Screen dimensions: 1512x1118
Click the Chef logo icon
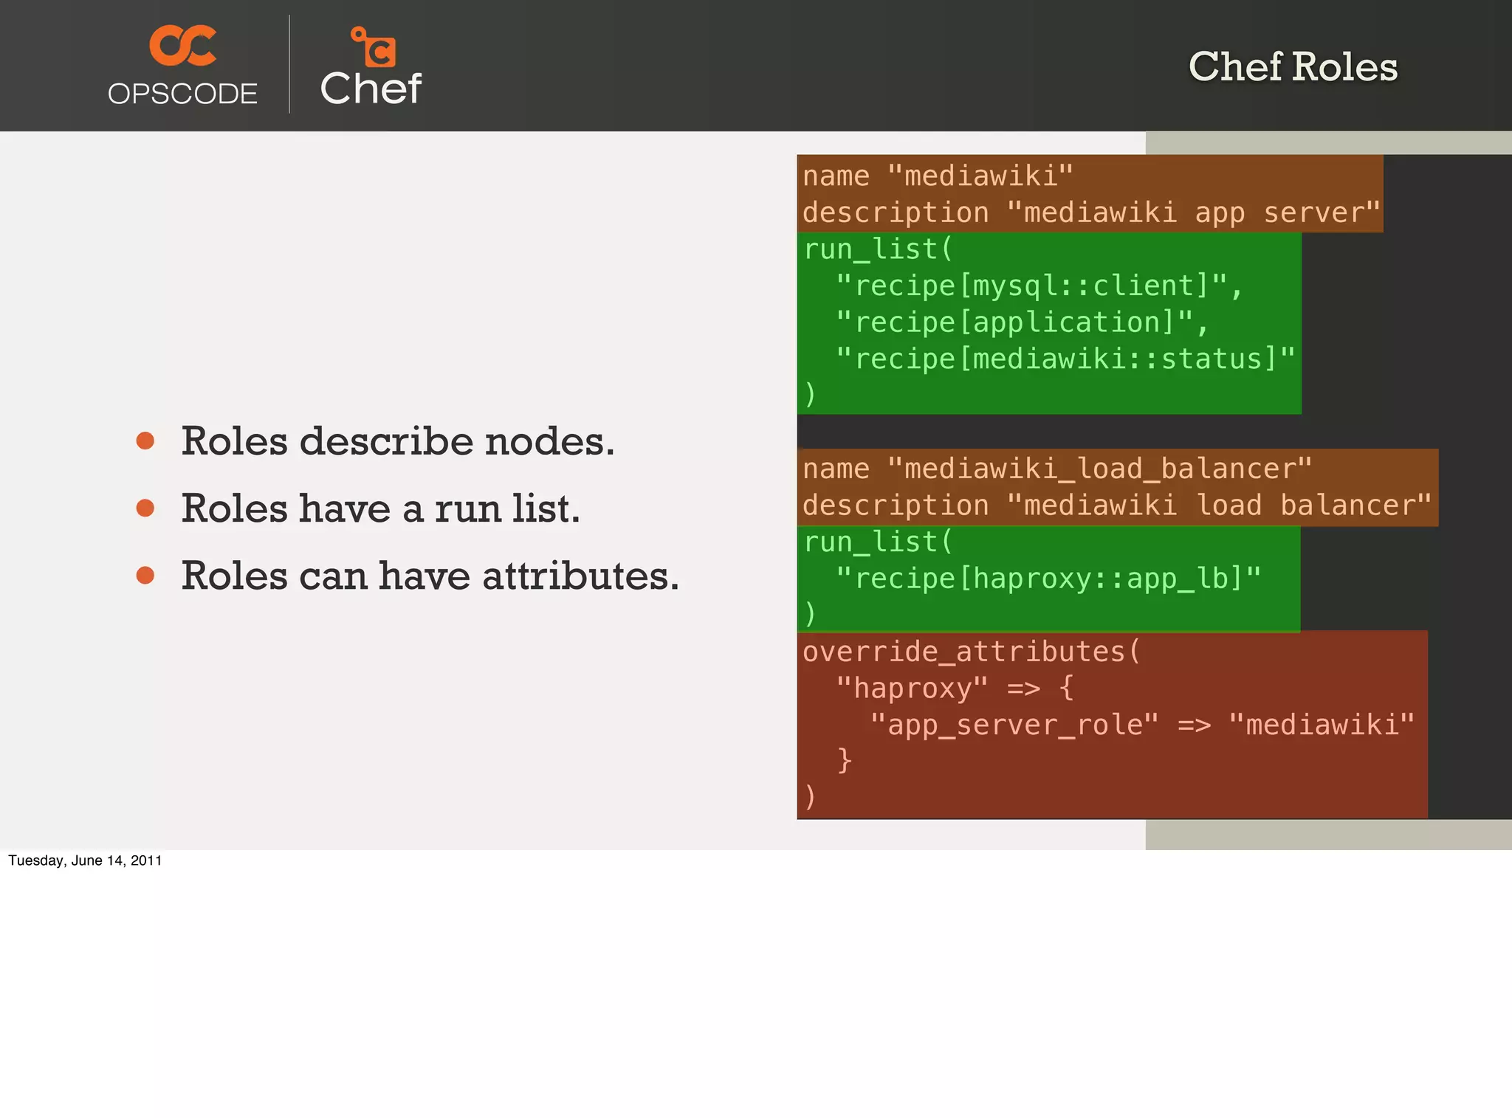point(374,46)
